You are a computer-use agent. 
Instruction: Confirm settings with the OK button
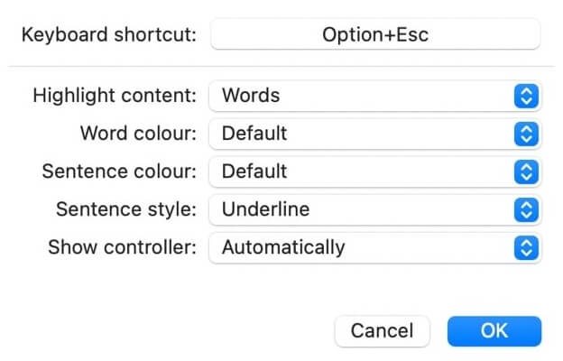494,331
